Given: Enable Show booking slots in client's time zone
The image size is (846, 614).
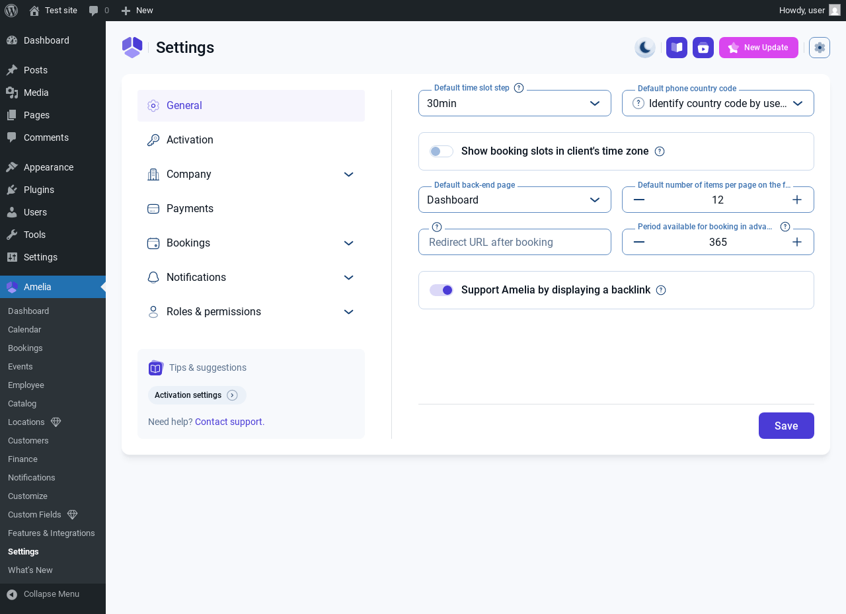Looking at the screenshot, I should [441, 151].
